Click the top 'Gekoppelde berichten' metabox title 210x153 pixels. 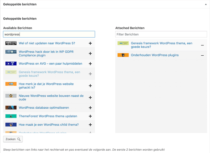[20, 4]
